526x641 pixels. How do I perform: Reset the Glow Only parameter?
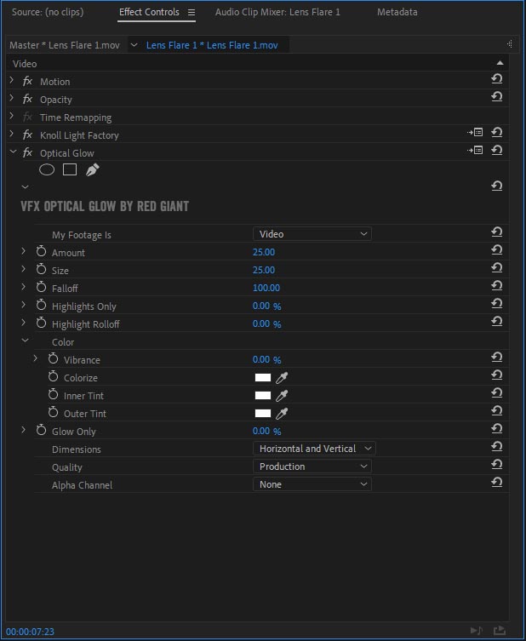pyautogui.click(x=496, y=428)
